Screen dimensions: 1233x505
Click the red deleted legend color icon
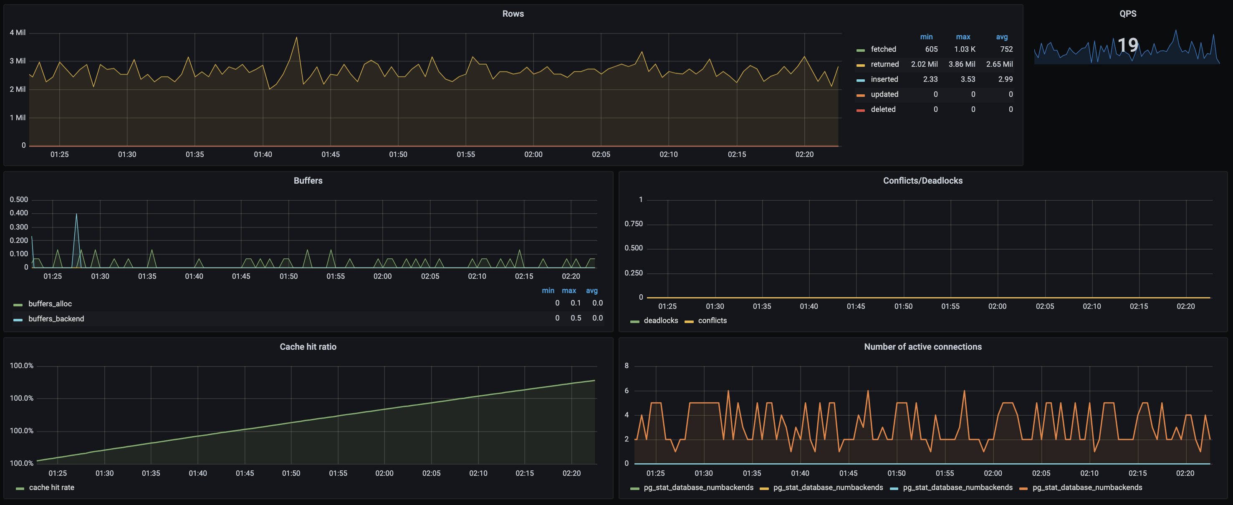tap(861, 111)
